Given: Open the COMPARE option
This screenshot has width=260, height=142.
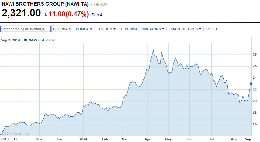Looking at the screenshot, I should [85, 29].
